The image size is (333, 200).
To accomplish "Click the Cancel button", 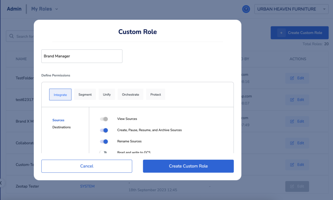I will tap(87, 166).
